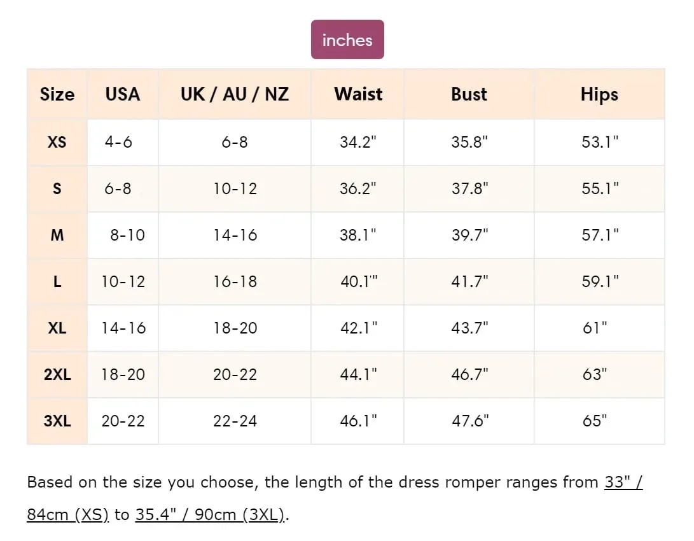Click the 18-20 USA cell for 2XL

click(123, 374)
